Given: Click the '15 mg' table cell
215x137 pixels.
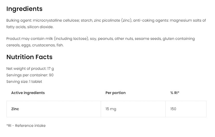Looking at the screenshot, I should point(111,109).
